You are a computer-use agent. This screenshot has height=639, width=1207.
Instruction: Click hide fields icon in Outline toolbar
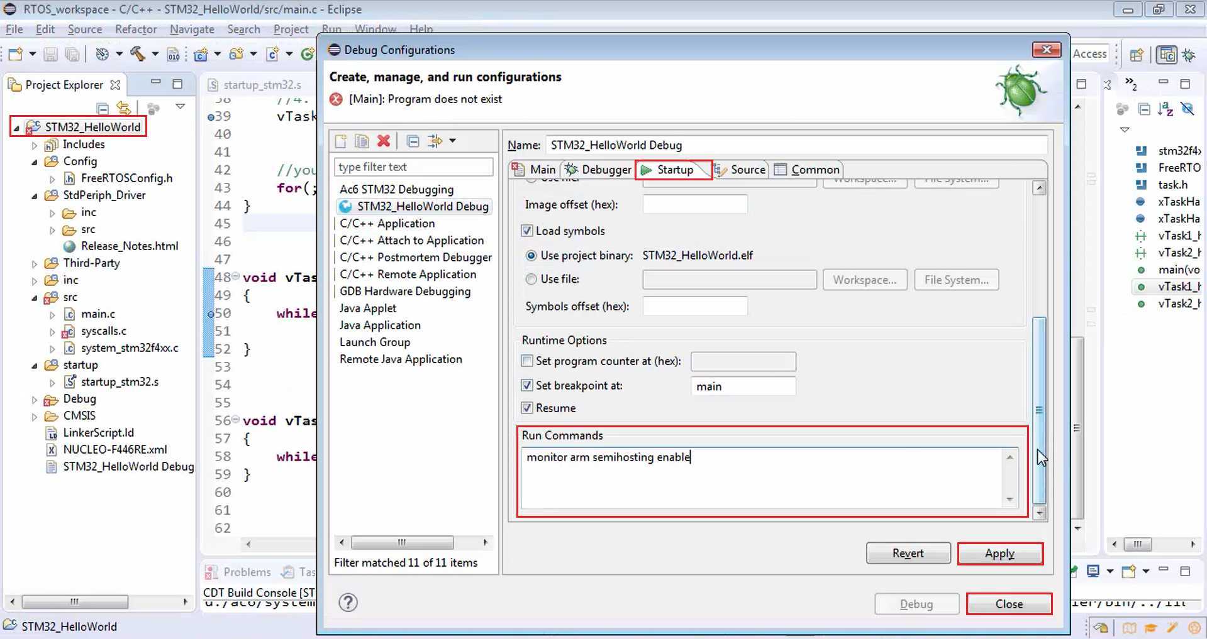click(1188, 109)
